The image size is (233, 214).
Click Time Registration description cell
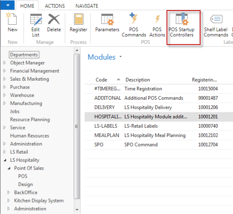pyautogui.click(x=143, y=89)
